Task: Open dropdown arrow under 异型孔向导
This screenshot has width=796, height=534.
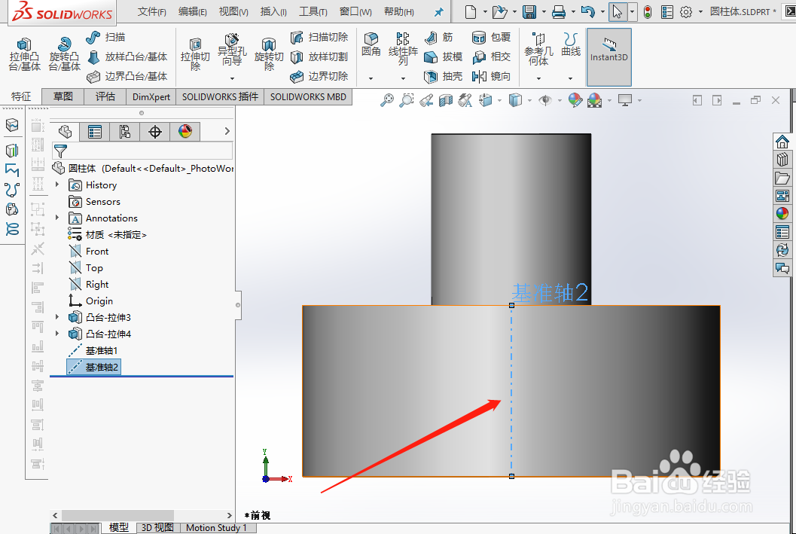Action: pos(232,78)
